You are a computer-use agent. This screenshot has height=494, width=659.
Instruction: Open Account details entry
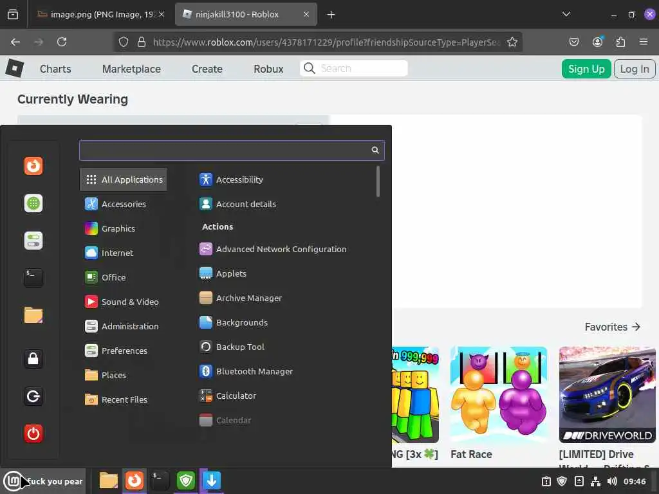click(238, 204)
